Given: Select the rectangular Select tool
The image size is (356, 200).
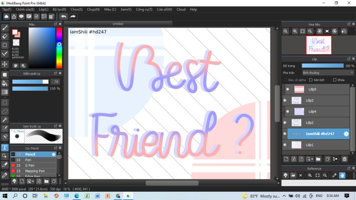Looking at the screenshot, I should pos(5,102).
